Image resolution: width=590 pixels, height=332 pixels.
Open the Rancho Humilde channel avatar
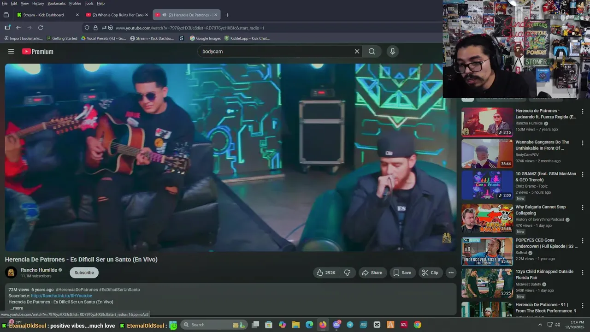coord(11,273)
